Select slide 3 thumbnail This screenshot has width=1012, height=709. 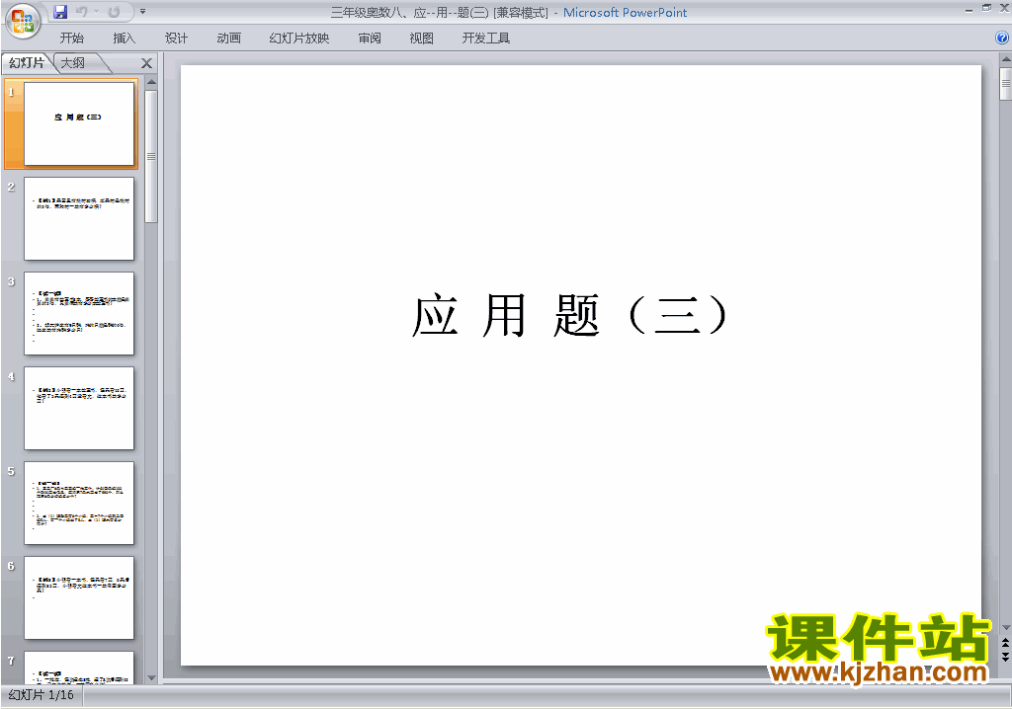(79, 314)
